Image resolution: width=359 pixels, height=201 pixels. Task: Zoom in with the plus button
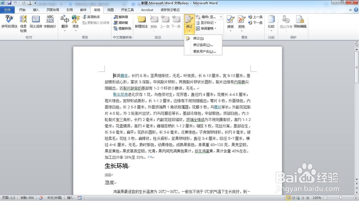pos(356,198)
